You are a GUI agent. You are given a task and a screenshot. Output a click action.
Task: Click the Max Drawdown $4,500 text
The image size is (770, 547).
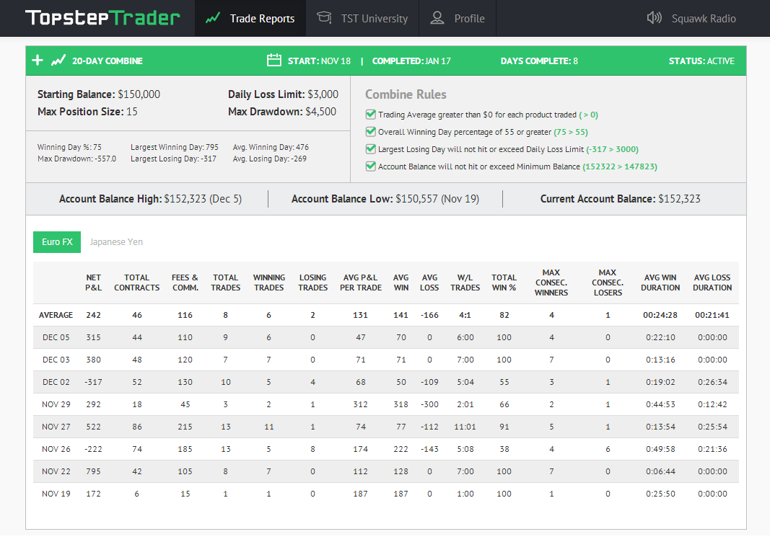tap(282, 112)
